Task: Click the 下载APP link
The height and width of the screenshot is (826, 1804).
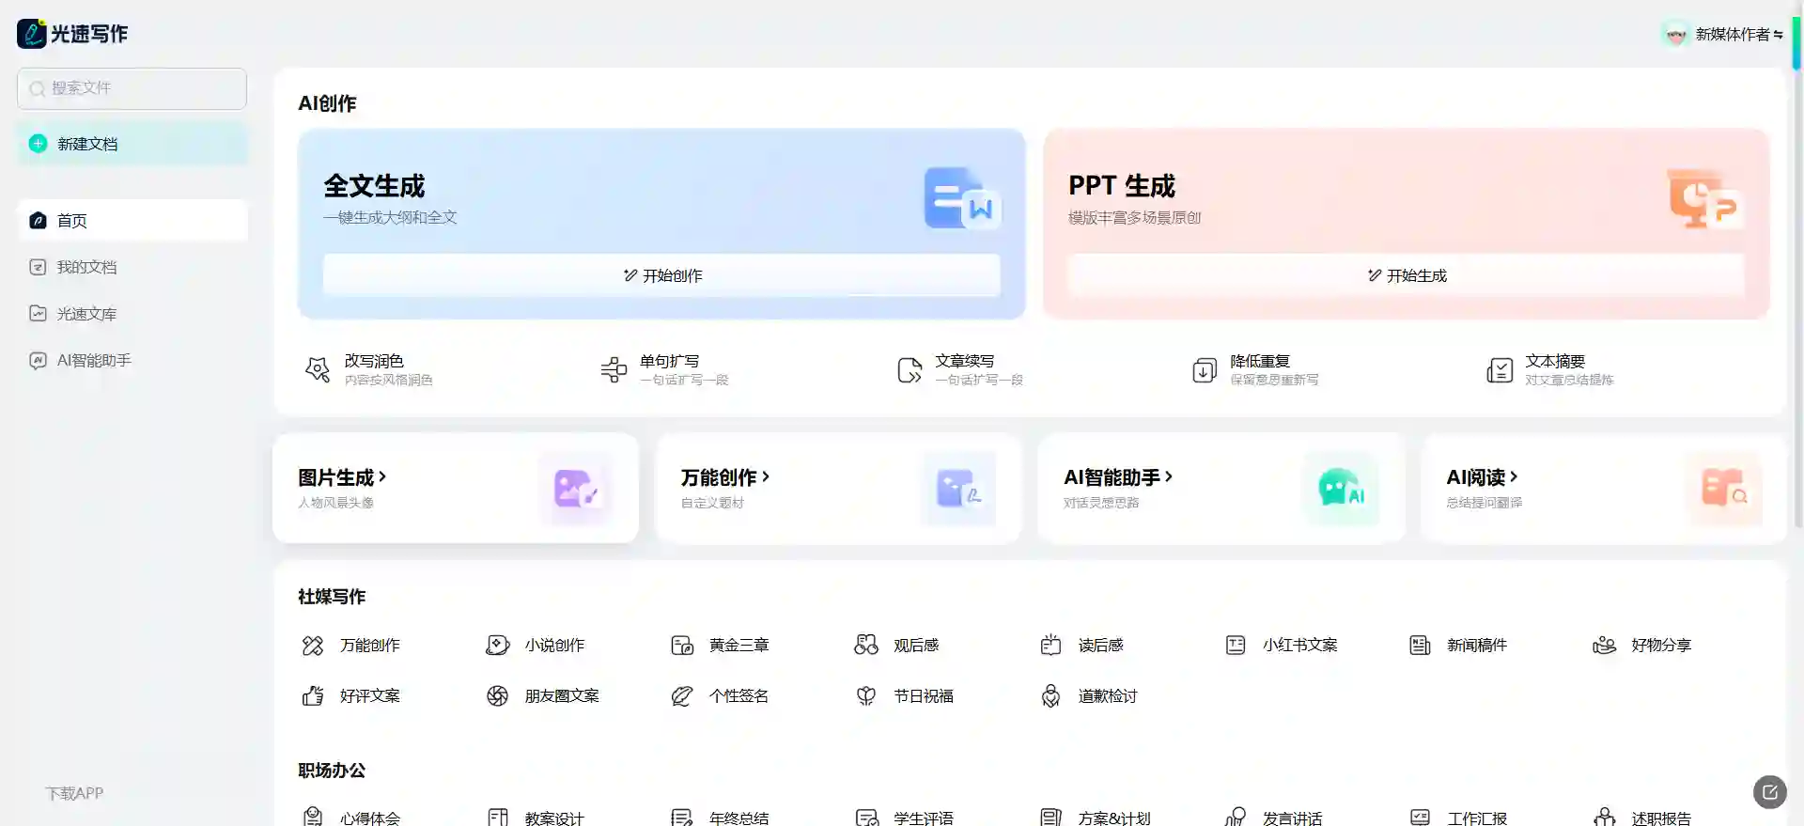Action: pos(74,793)
